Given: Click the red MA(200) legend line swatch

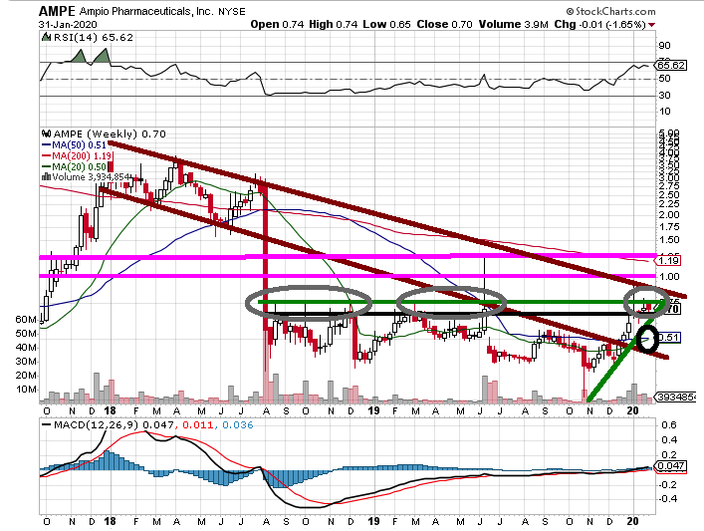Looking at the screenshot, I should pyautogui.click(x=46, y=156).
